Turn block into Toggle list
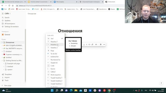166x93 pixels. (x=55, y=63)
